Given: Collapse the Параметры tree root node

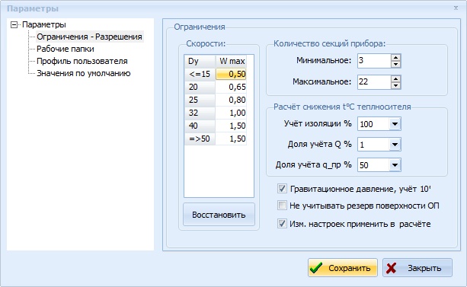Looking at the screenshot, I should [x=14, y=24].
